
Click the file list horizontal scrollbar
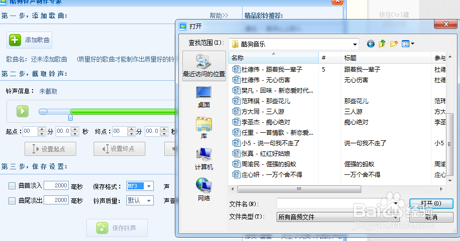[x=299, y=189]
